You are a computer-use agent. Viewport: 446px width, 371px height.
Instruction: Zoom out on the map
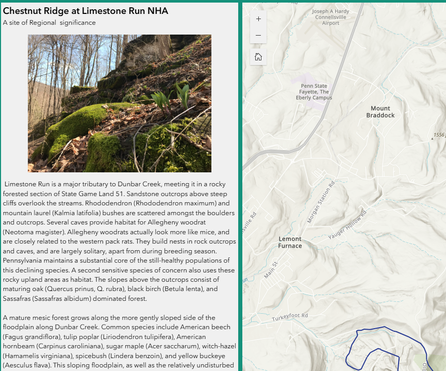click(258, 35)
